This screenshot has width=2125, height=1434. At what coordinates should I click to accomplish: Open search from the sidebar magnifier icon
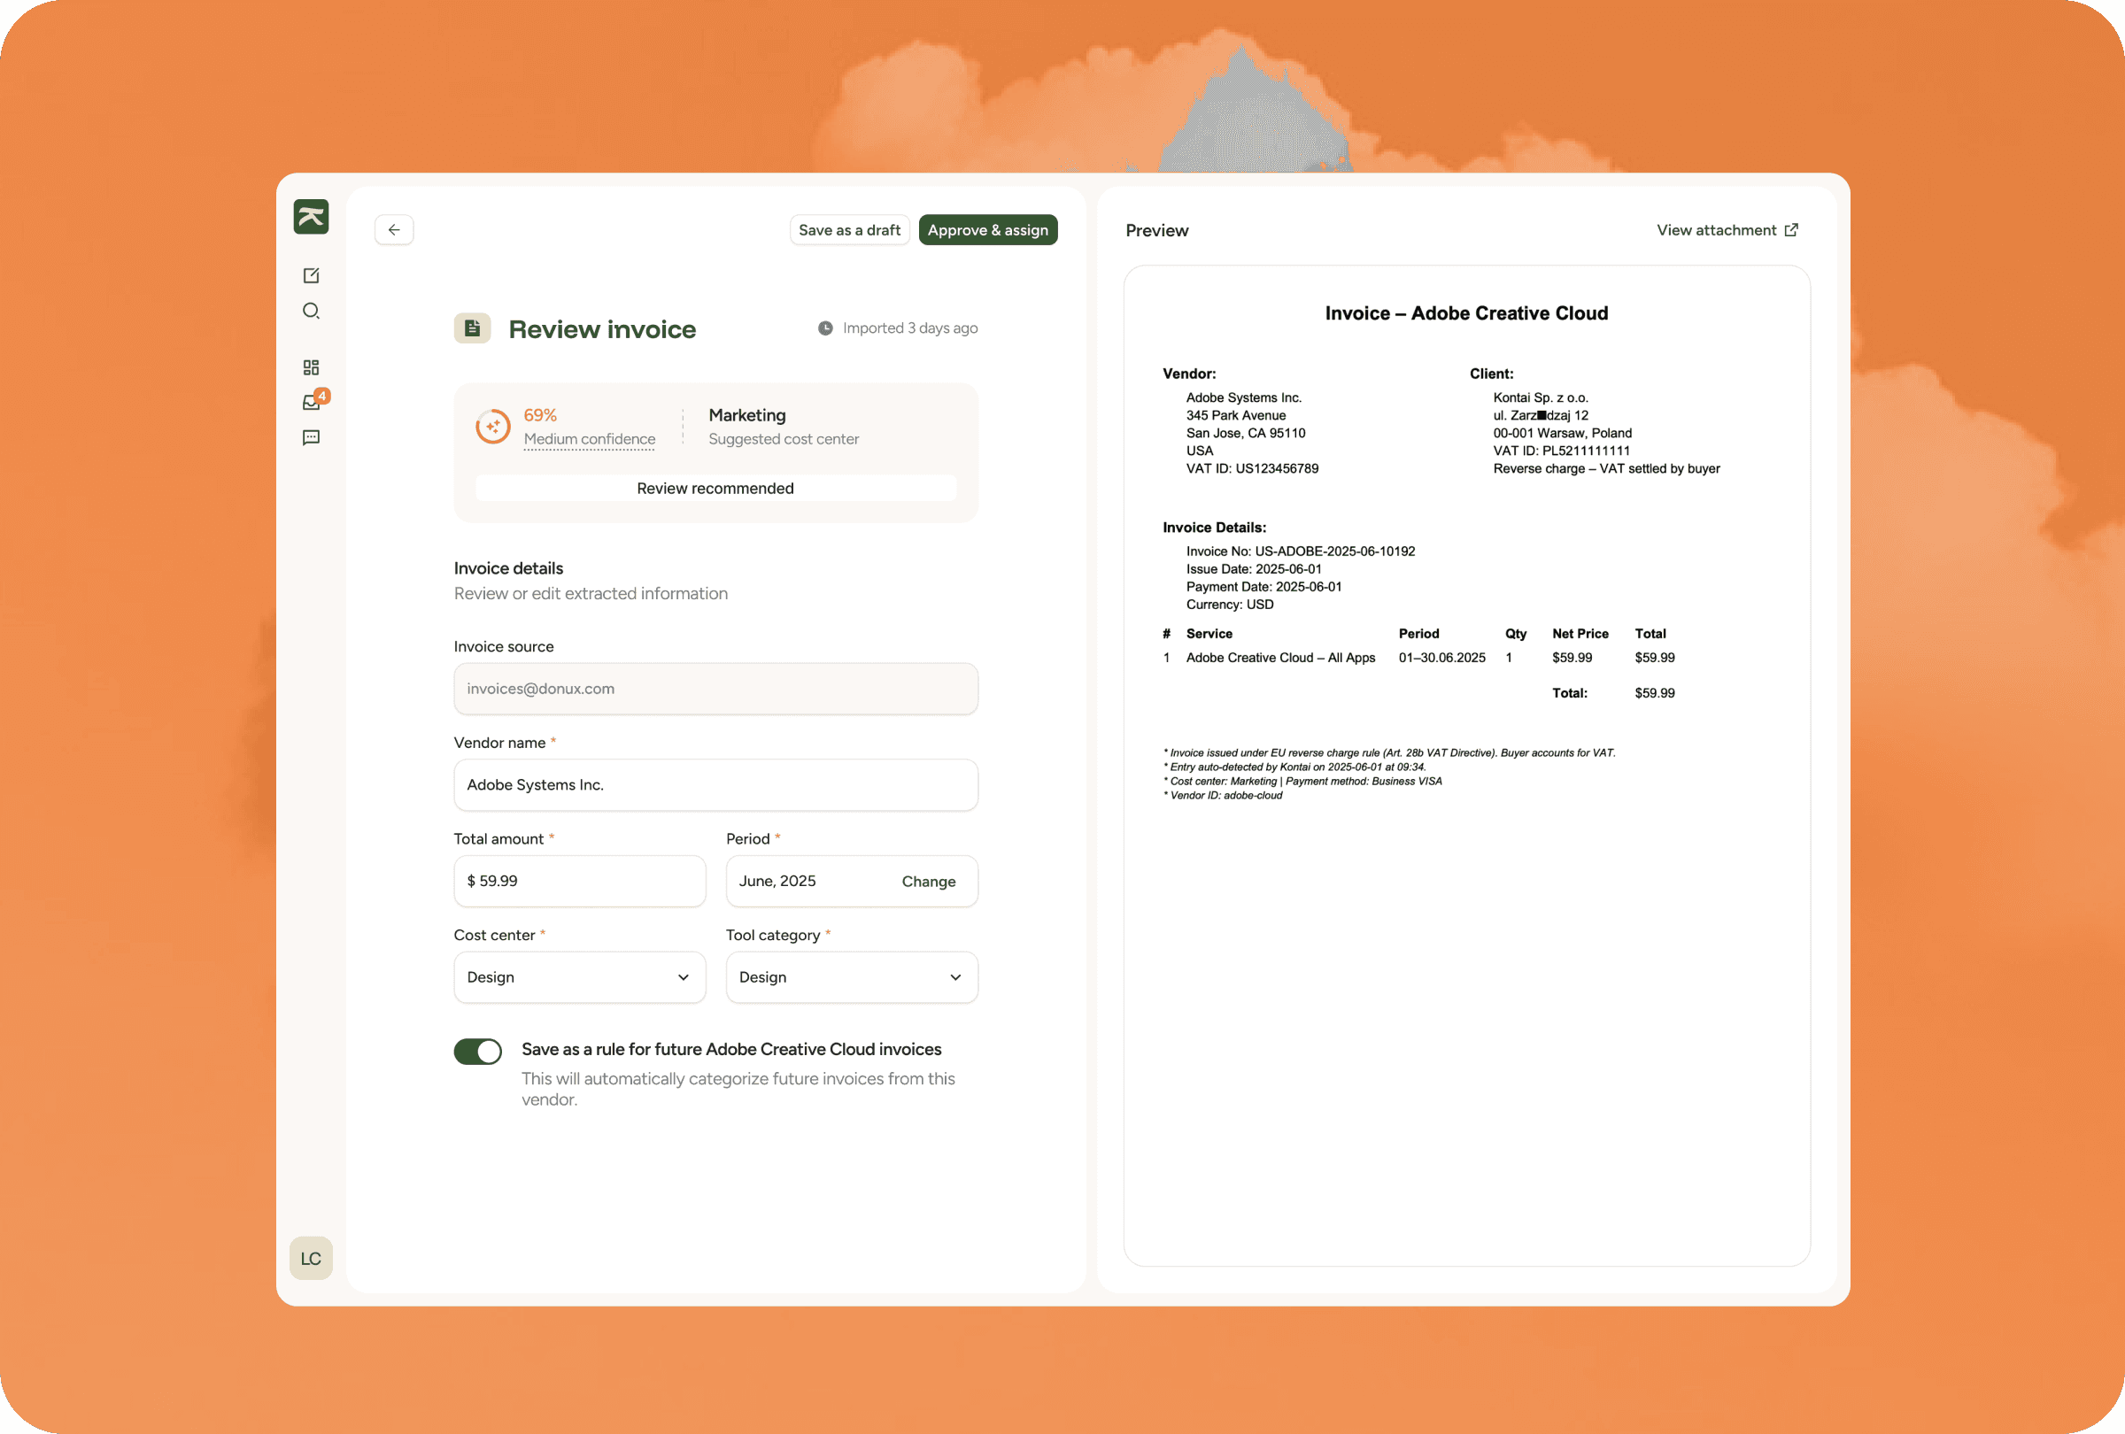click(311, 311)
